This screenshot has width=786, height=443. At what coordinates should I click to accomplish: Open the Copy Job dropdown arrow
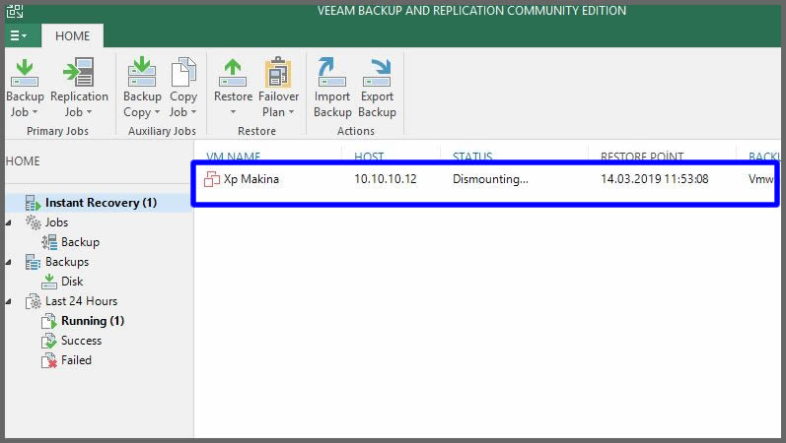point(193,112)
